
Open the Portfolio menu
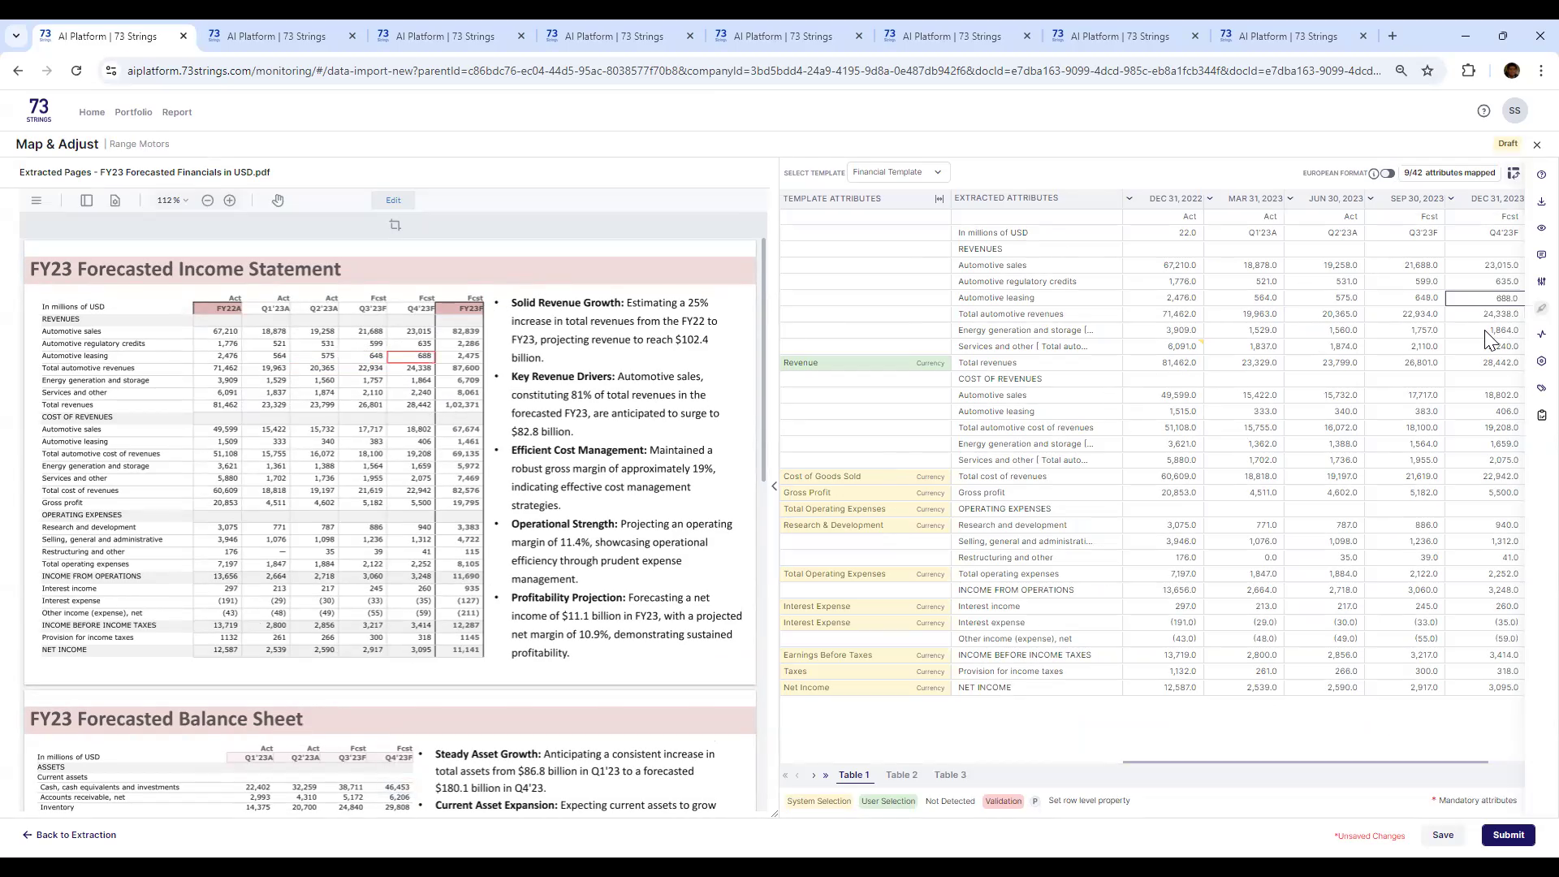click(x=133, y=112)
